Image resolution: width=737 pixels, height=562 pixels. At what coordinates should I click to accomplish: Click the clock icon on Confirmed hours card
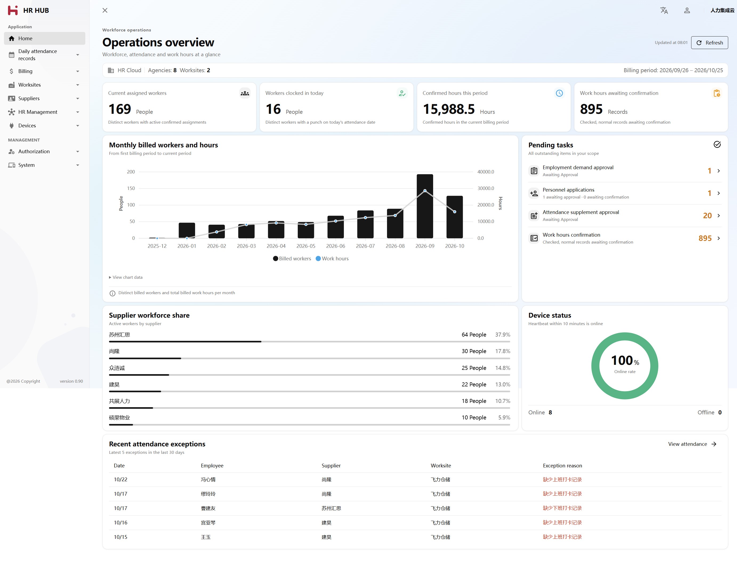[x=559, y=93]
